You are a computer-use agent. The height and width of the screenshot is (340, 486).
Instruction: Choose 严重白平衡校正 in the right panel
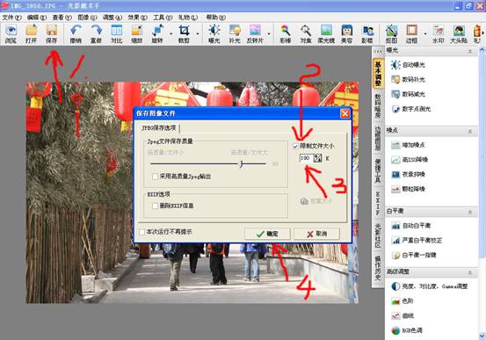pyautogui.click(x=417, y=240)
